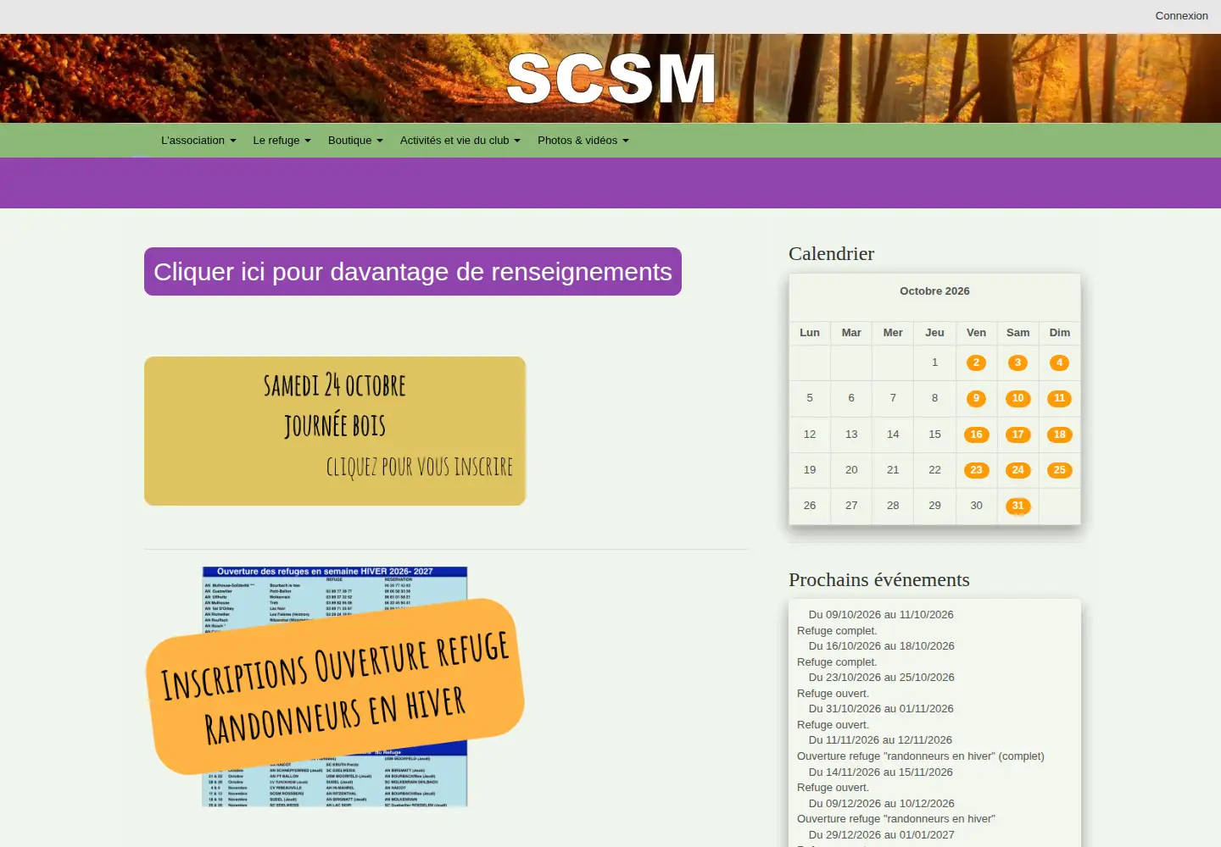Select highlighted calendar day 10
The height and width of the screenshot is (847, 1221).
click(x=1017, y=398)
